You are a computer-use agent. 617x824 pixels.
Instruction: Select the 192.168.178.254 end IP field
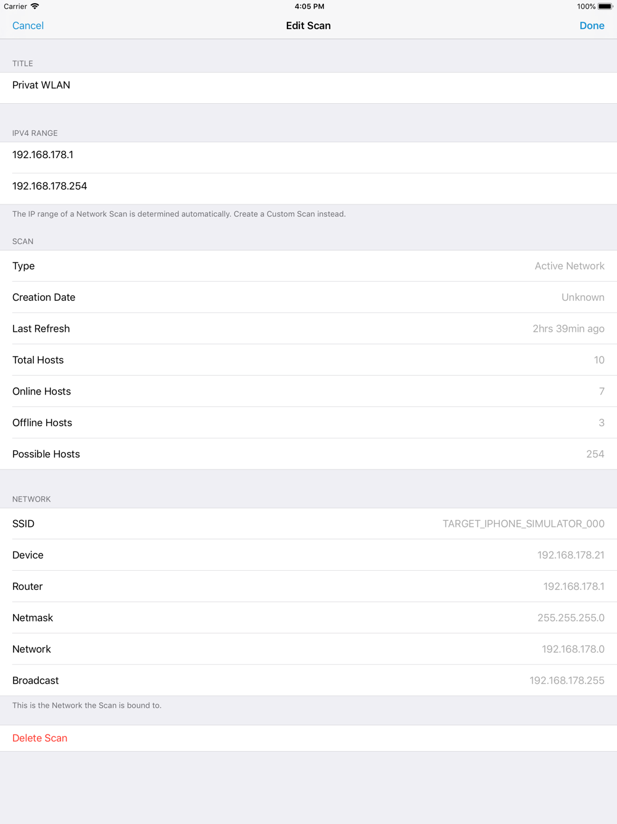pos(308,189)
